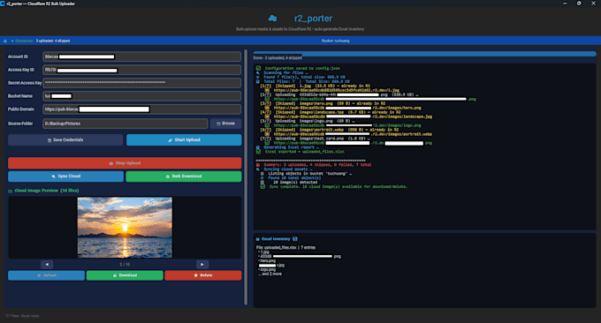Click the r2.dev/1.jpg URL in log

336,90
